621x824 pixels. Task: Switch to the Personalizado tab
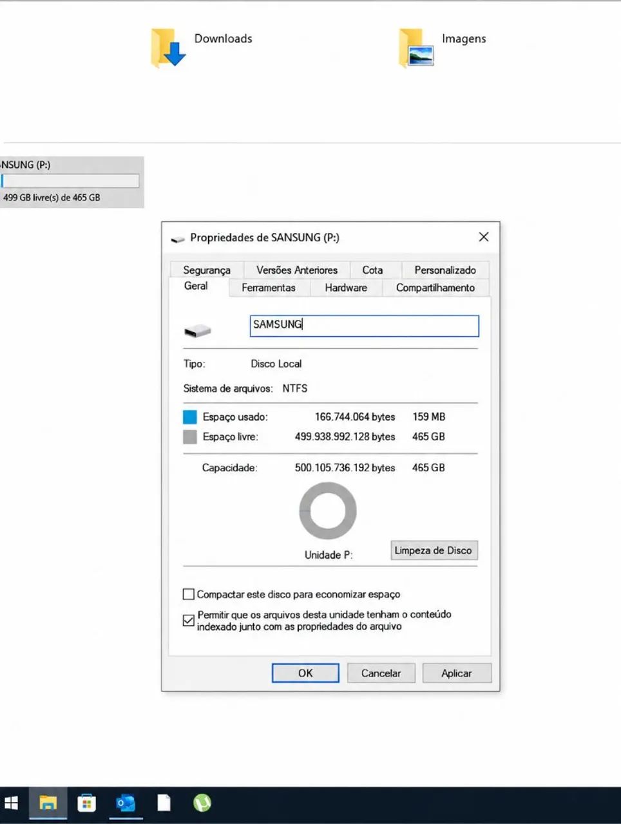[x=445, y=270]
